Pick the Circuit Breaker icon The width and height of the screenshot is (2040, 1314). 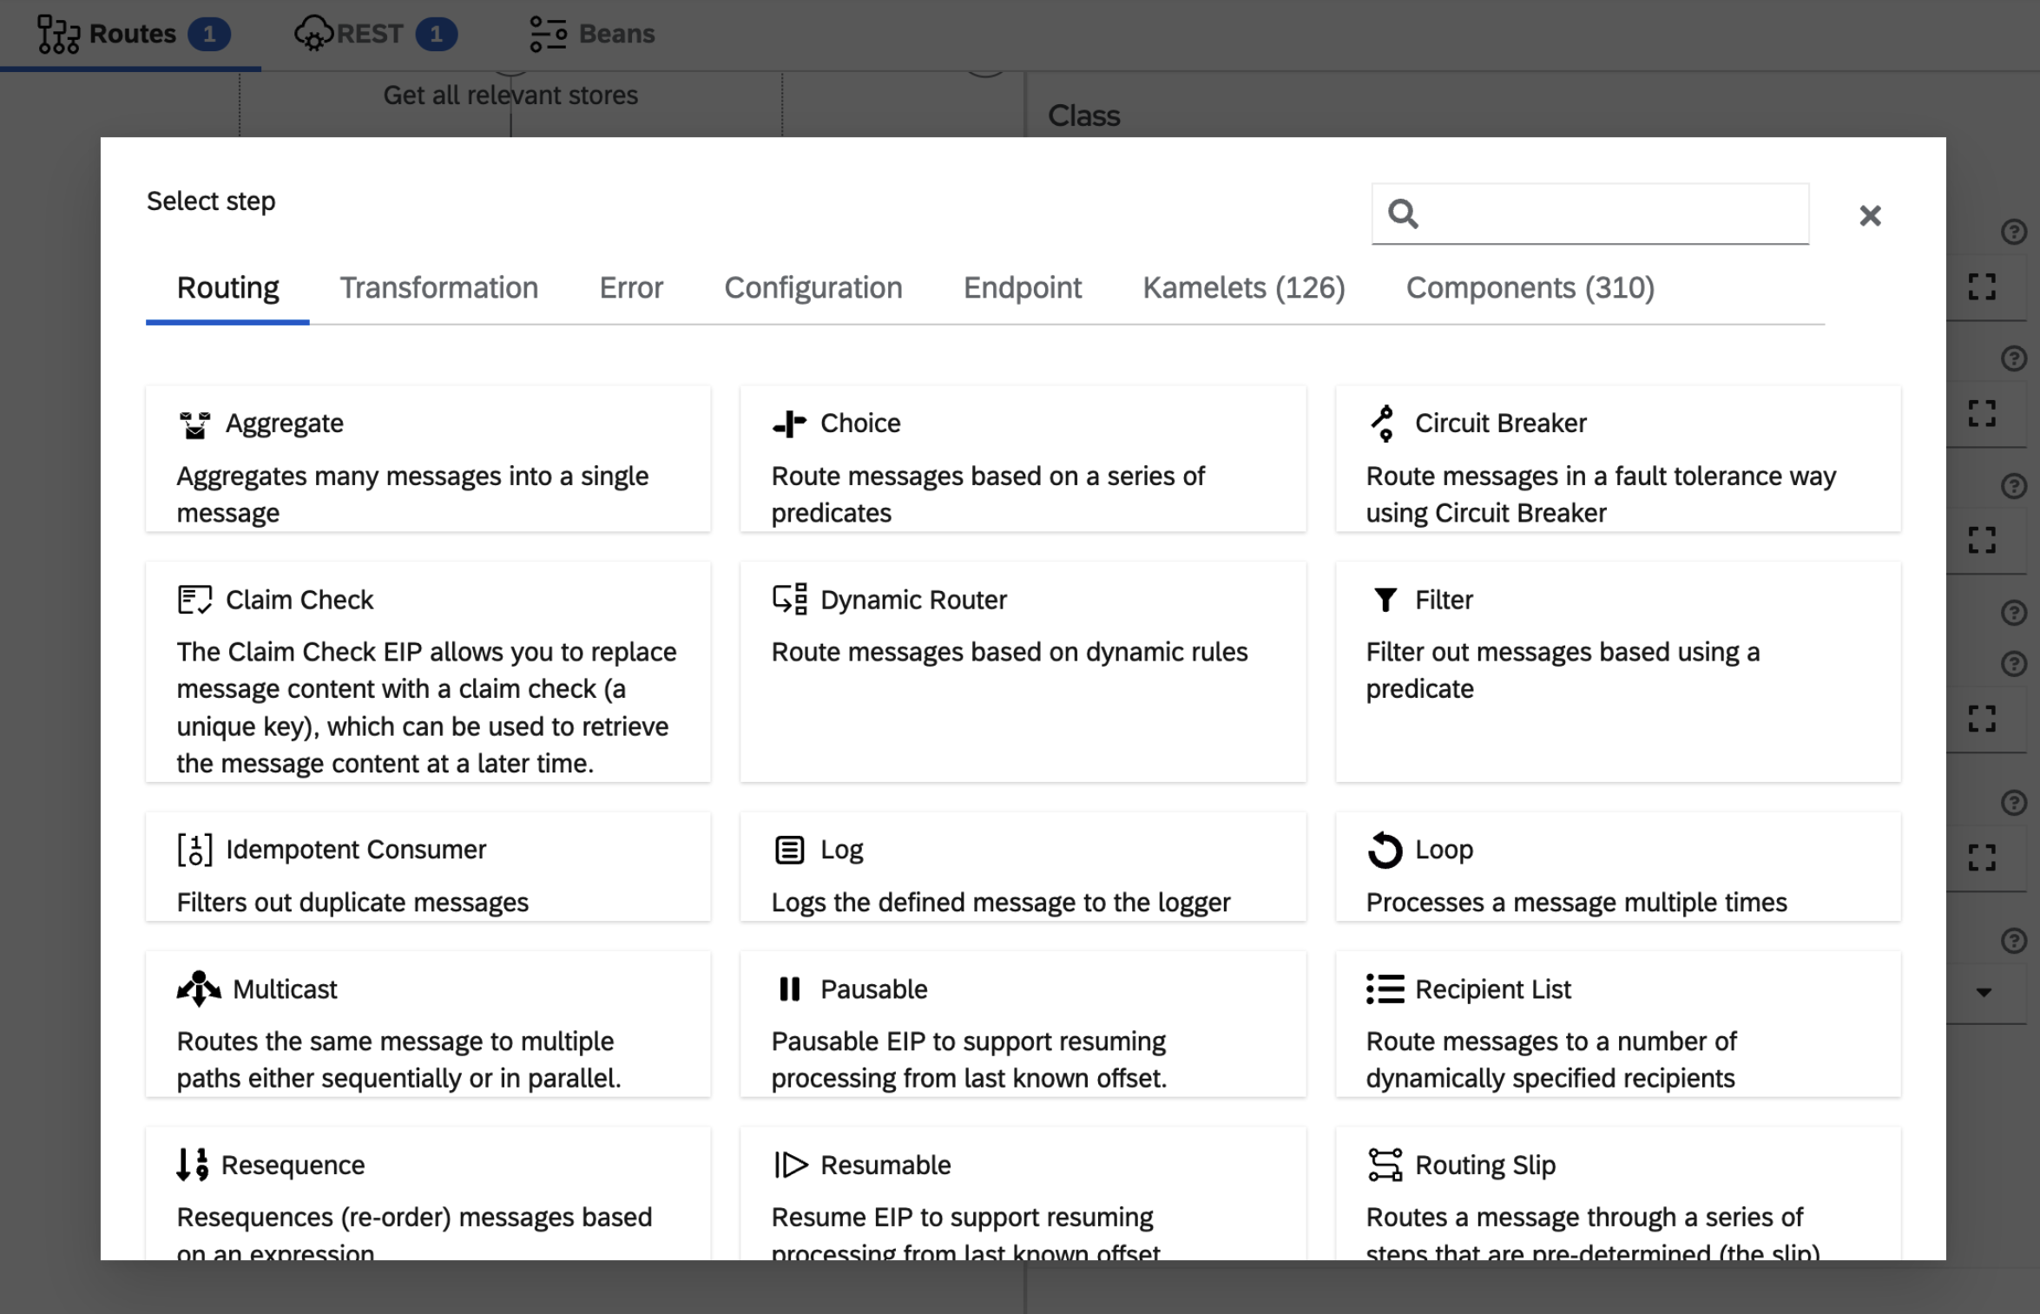(x=1383, y=424)
